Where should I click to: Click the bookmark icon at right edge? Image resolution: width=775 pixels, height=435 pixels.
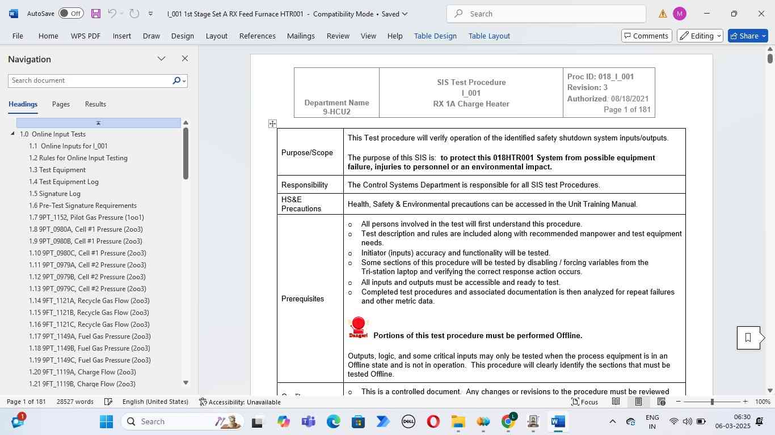[x=748, y=338]
